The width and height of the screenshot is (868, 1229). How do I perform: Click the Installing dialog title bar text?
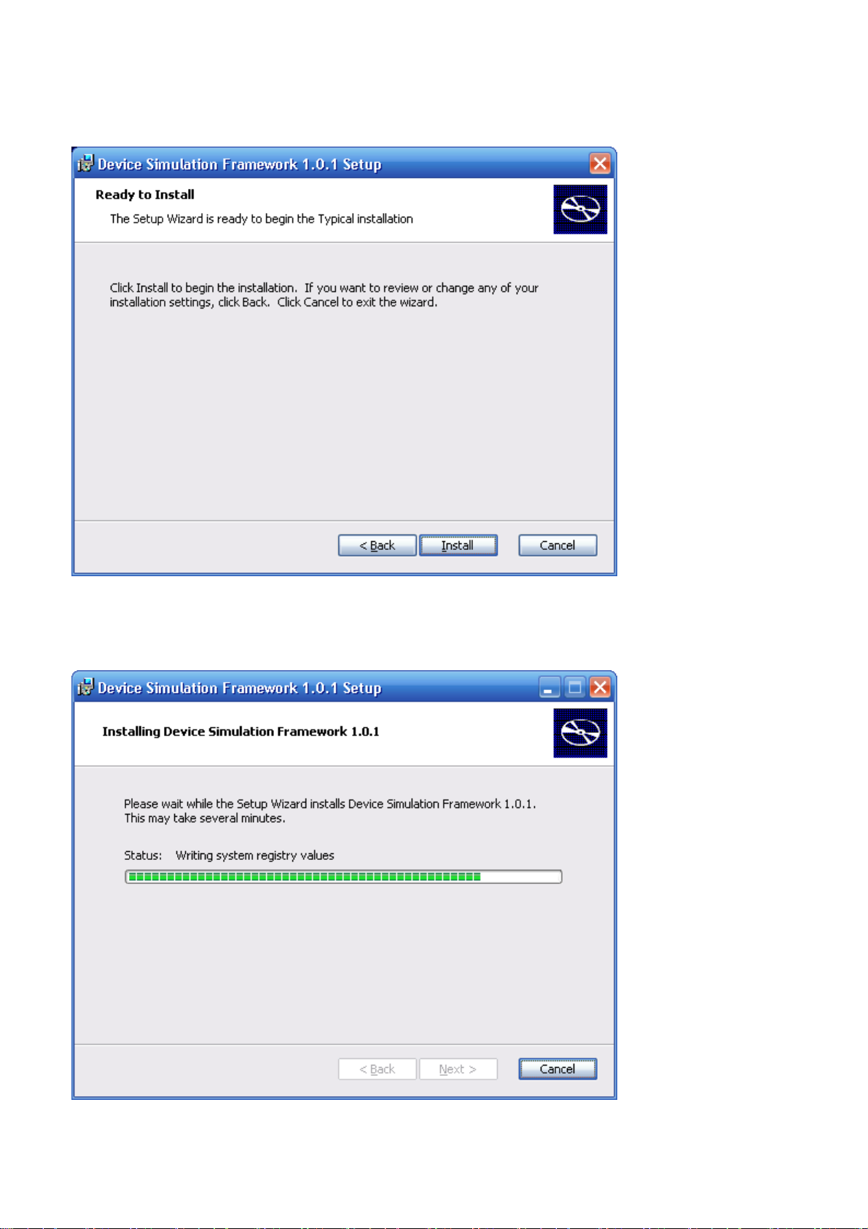point(240,688)
